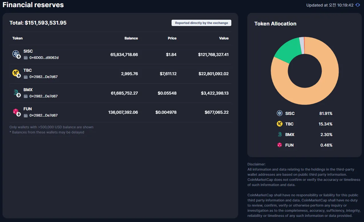
Task: Click TBC icon in allocation legend
Action: click(x=280, y=124)
